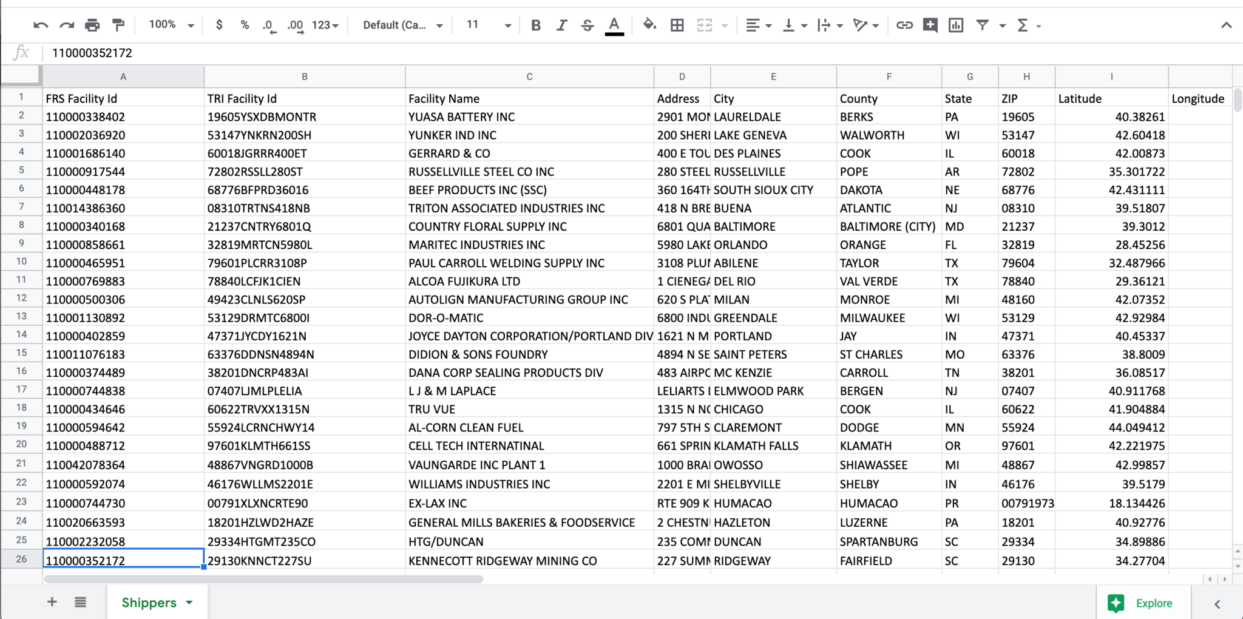Open the zoom 100% dropdown
Screen dimensions: 1243x619
click(172, 25)
